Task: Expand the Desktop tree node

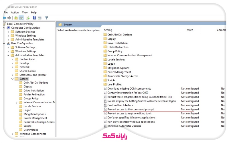Action: point(12,63)
